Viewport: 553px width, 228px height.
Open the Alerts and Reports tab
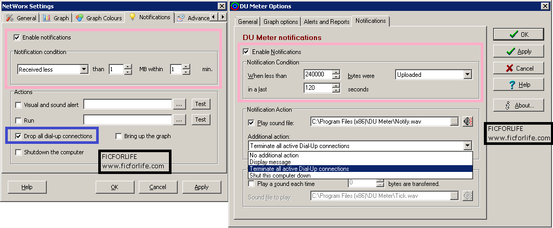[x=326, y=21]
